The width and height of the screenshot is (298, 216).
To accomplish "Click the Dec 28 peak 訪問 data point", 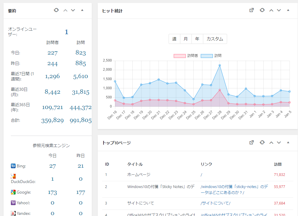I will tap(220, 65).
